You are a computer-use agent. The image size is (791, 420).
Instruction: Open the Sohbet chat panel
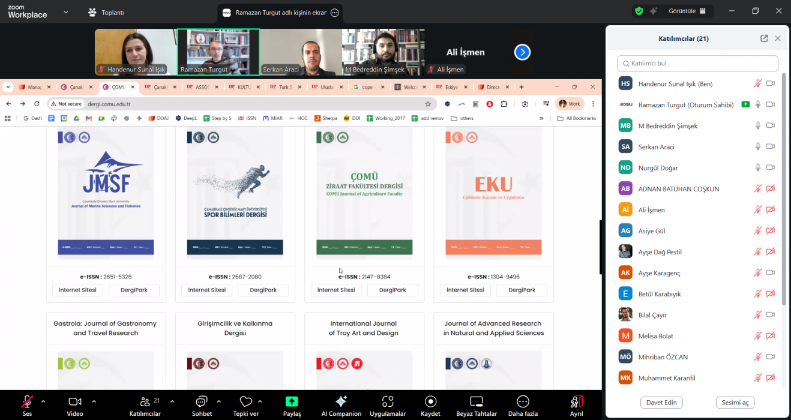coord(202,401)
